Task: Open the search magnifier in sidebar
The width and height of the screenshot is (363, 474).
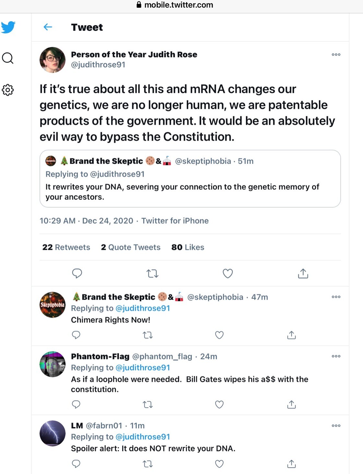Action: click(8, 58)
